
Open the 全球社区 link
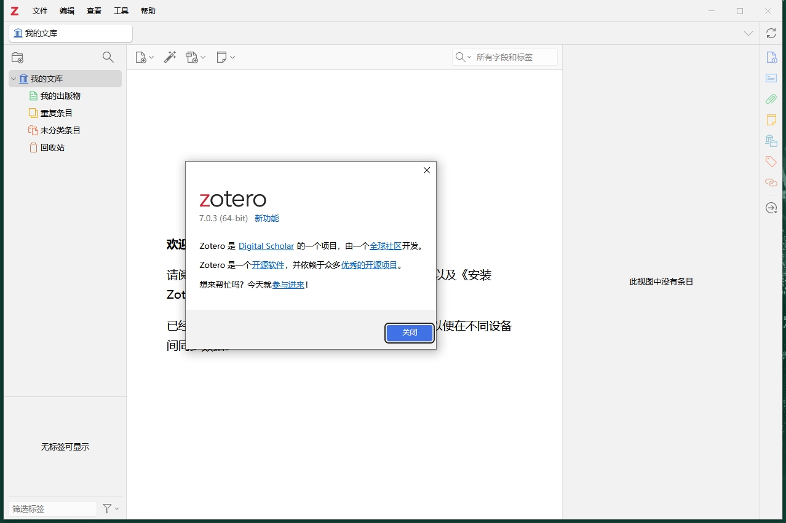pyautogui.click(x=386, y=246)
